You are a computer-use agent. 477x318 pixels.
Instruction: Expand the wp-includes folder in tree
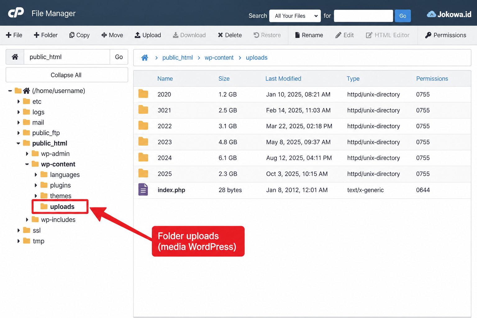click(27, 220)
